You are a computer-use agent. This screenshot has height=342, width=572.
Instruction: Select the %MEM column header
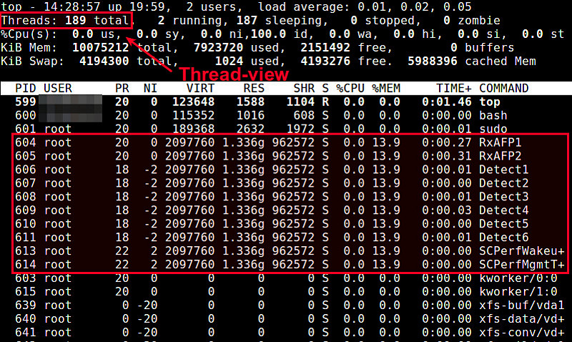click(x=386, y=88)
